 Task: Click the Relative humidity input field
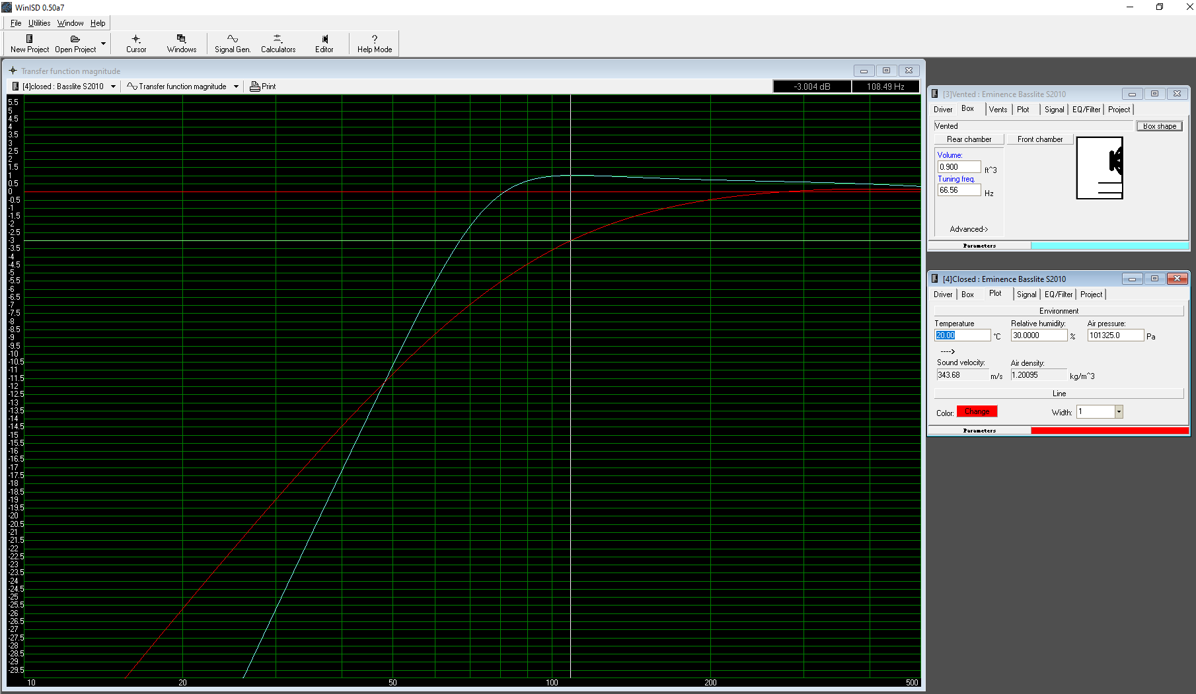1039,335
